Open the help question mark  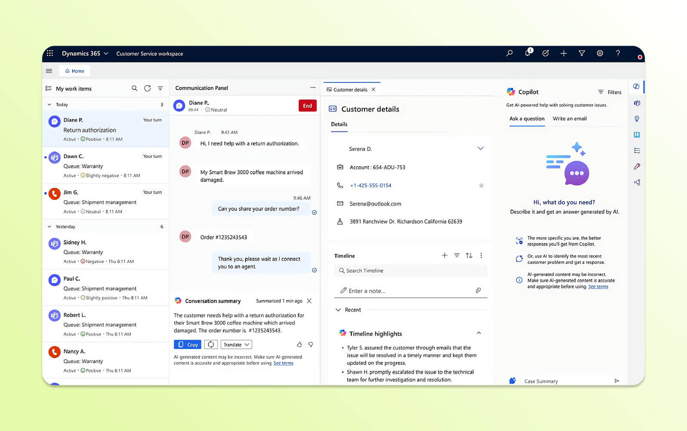618,53
